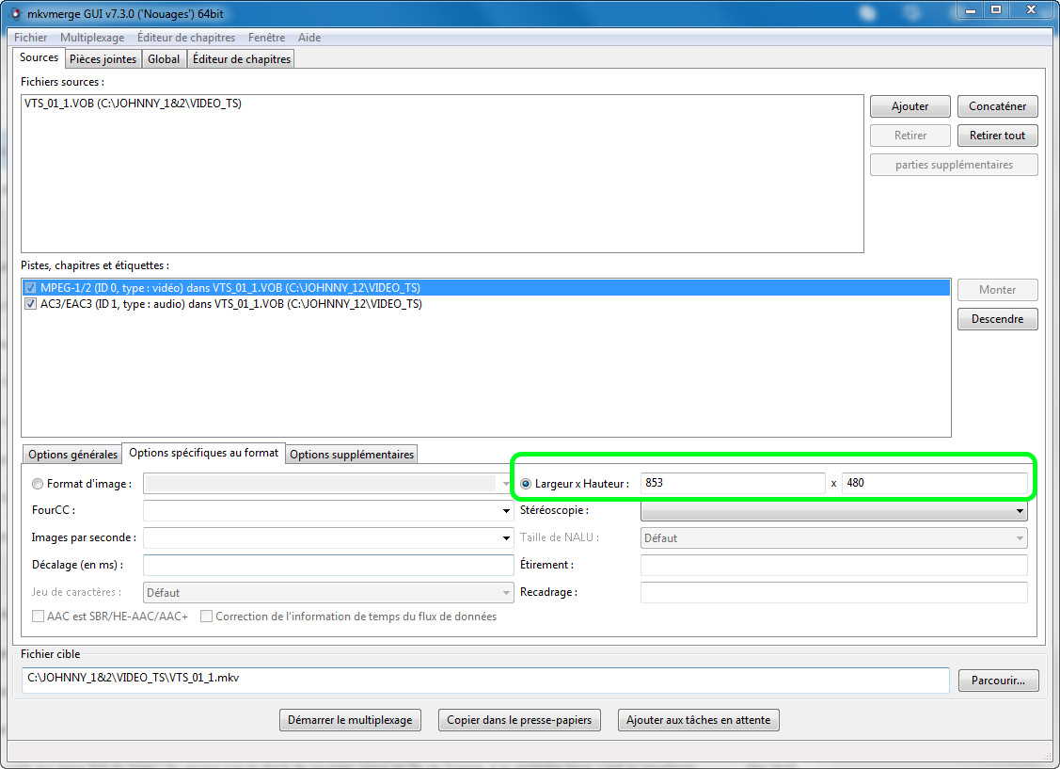Viewport: 1060px width, 769px height.
Task: Open the Multiplexage menu
Action: coord(92,38)
